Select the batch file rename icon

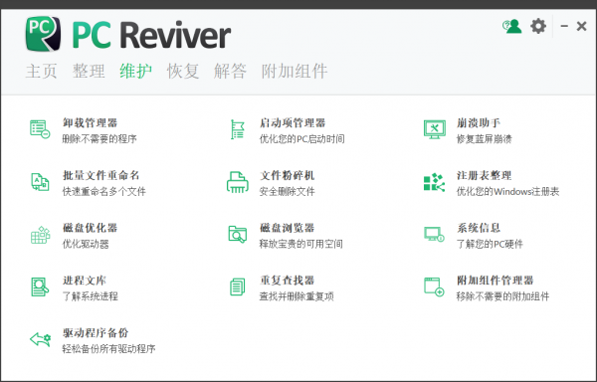click(x=40, y=182)
